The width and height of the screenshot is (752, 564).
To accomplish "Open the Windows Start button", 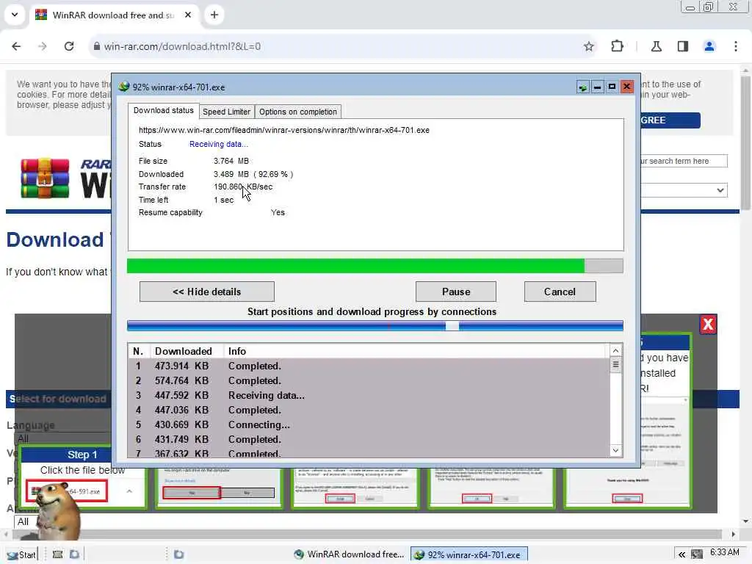I will [x=21, y=554].
